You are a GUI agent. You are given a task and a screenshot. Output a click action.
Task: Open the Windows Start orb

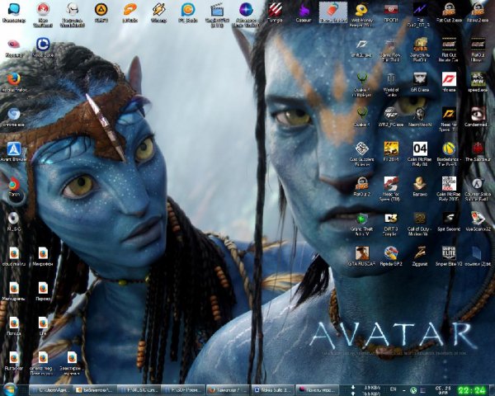tap(11, 389)
